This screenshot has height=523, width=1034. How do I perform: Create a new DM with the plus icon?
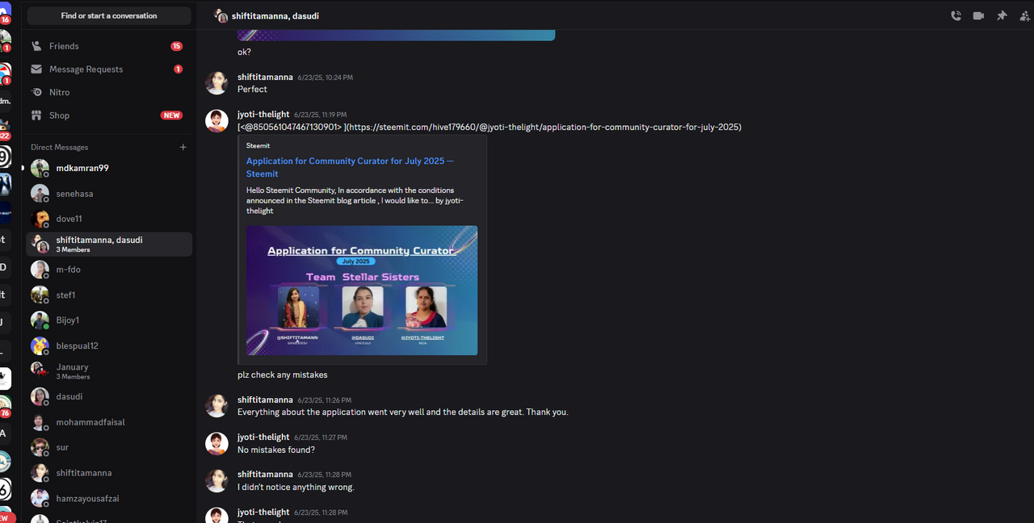(x=183, y=147)
